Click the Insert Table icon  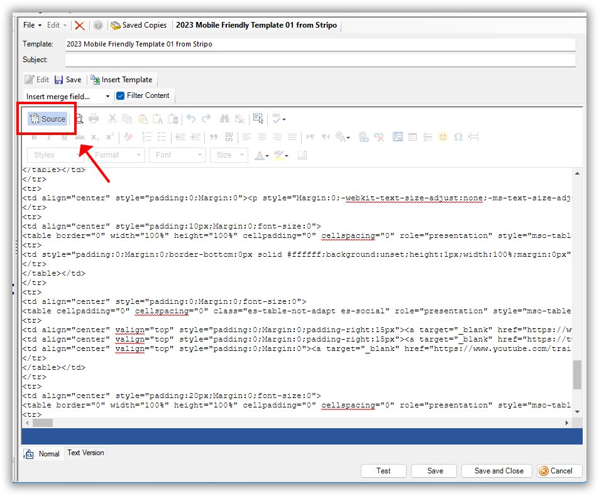pyautogui.click(x=412, y=137)
